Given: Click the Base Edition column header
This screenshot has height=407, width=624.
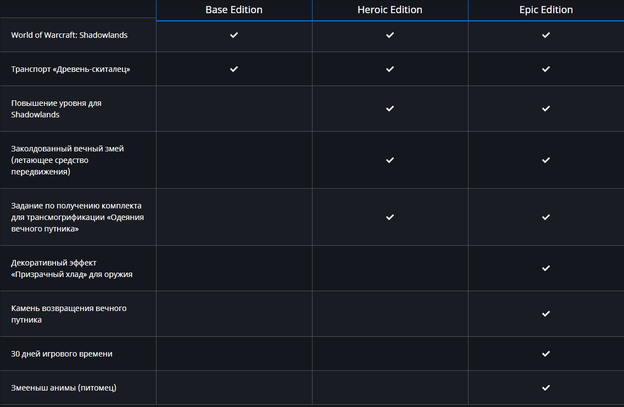Looking at the screenshot, I should click(x=234, y=10).
